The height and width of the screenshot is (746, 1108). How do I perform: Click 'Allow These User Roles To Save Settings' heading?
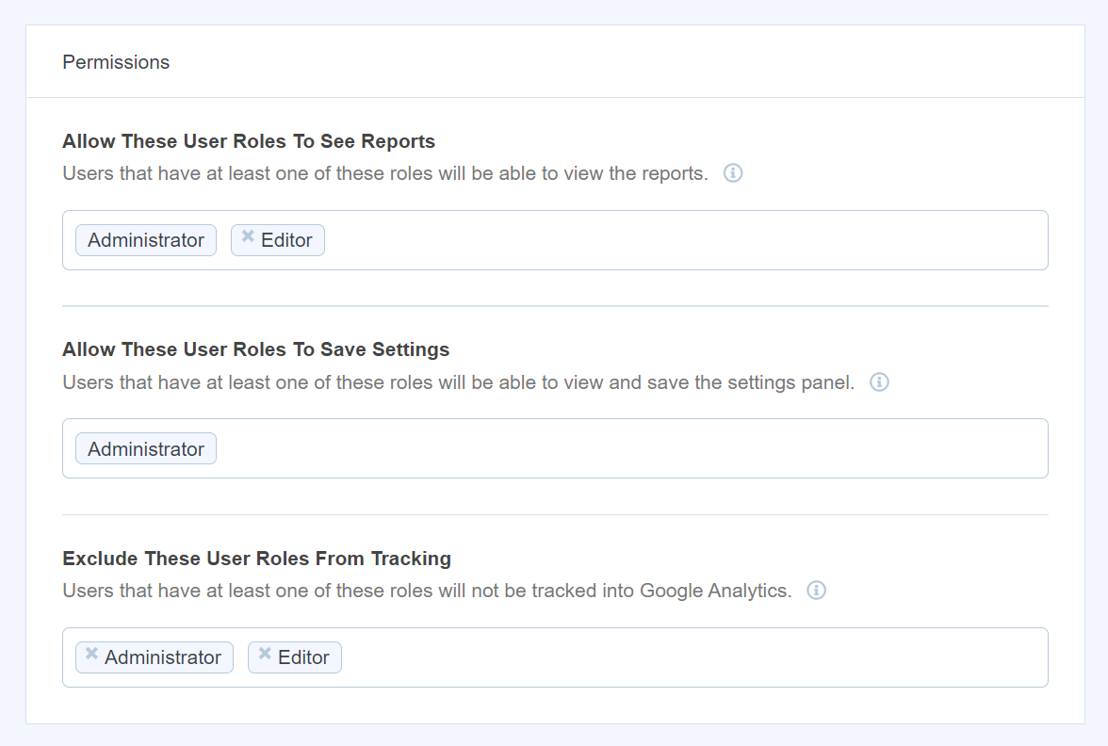click(x=256, y=349)
